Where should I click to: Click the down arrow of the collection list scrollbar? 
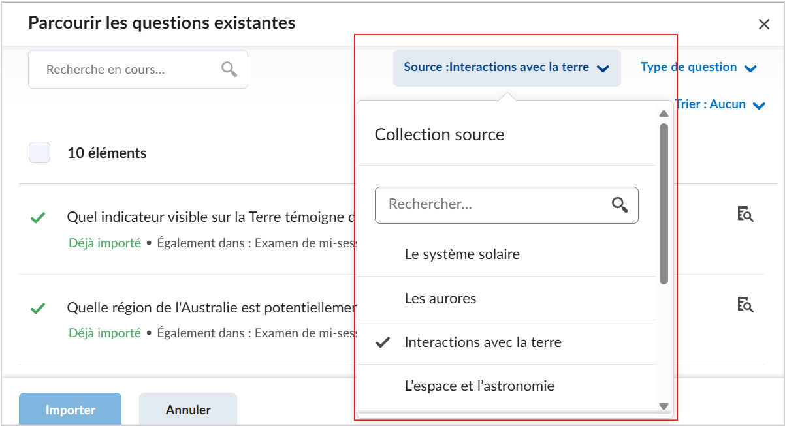pos(664,406)
